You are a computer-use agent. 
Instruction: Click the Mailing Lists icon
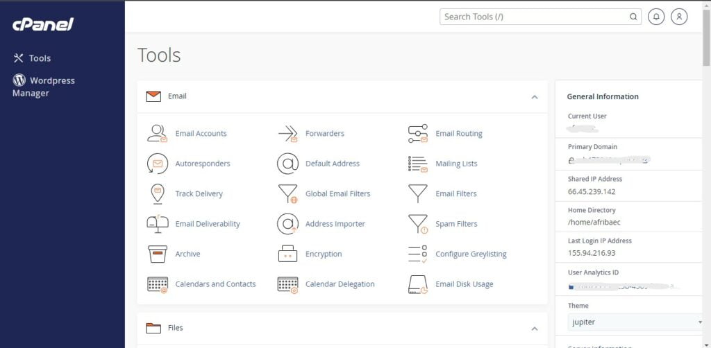417,164
